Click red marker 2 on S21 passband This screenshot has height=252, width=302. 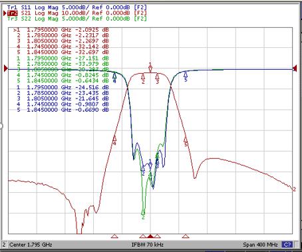click(143, 79)
